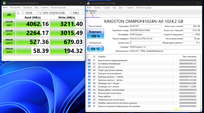Click the 4062.16 sequential read result
This screenshot has width=204, height=113.
33,24
